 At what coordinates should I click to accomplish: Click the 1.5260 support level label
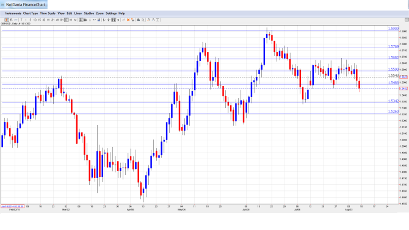click(393, 112)
